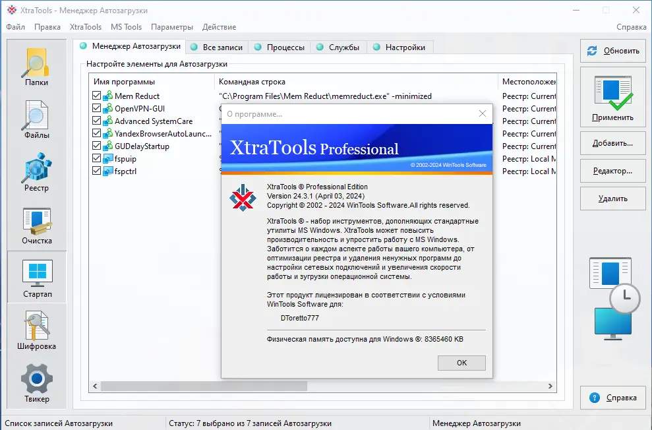This screenshot has height=430, width=652.
Task: Click the Имя программы column header
Action: [x=152, y=82]
